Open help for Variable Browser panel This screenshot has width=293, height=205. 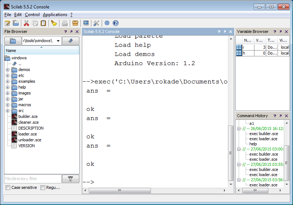click(x=275, y=32)
